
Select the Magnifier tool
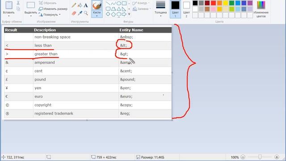[86, 13]
